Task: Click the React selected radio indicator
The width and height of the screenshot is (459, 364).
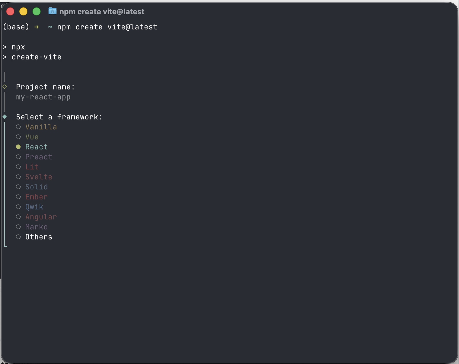Action: pyautogui.click(x=18, y=147)
